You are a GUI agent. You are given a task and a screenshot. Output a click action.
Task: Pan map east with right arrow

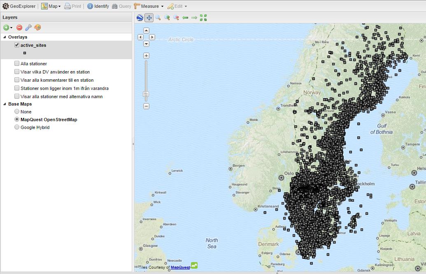[x=152, y=37]
